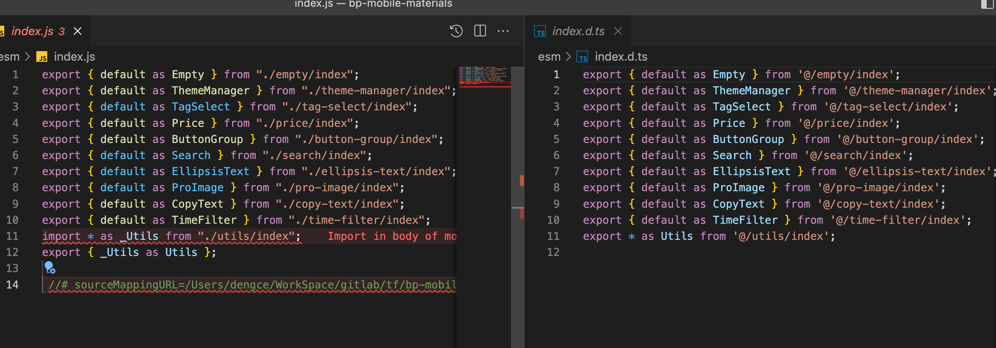Click the '3' problems badge on index.js tab

(x=61, y=31)
